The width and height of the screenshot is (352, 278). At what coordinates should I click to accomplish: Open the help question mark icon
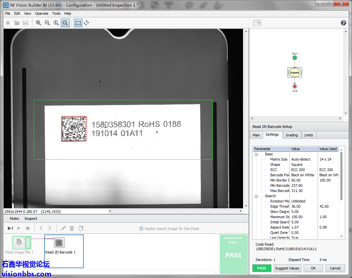[x=343, y=23]
